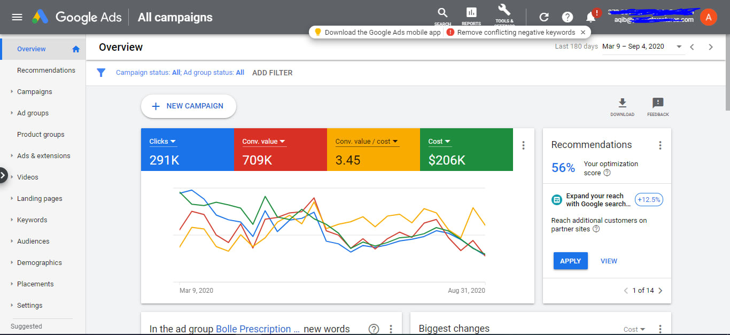Open Tools & Settings wrench icon

(x=504, y=12)
